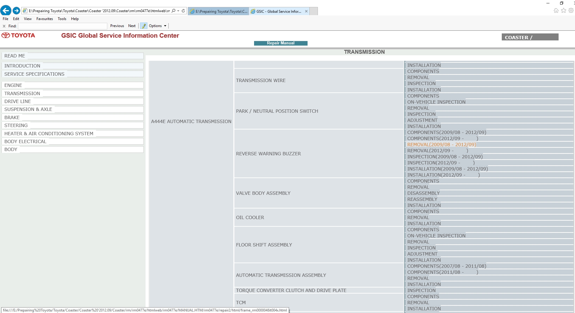Open the File menu
575x313 pixels.
coord(5,19)
